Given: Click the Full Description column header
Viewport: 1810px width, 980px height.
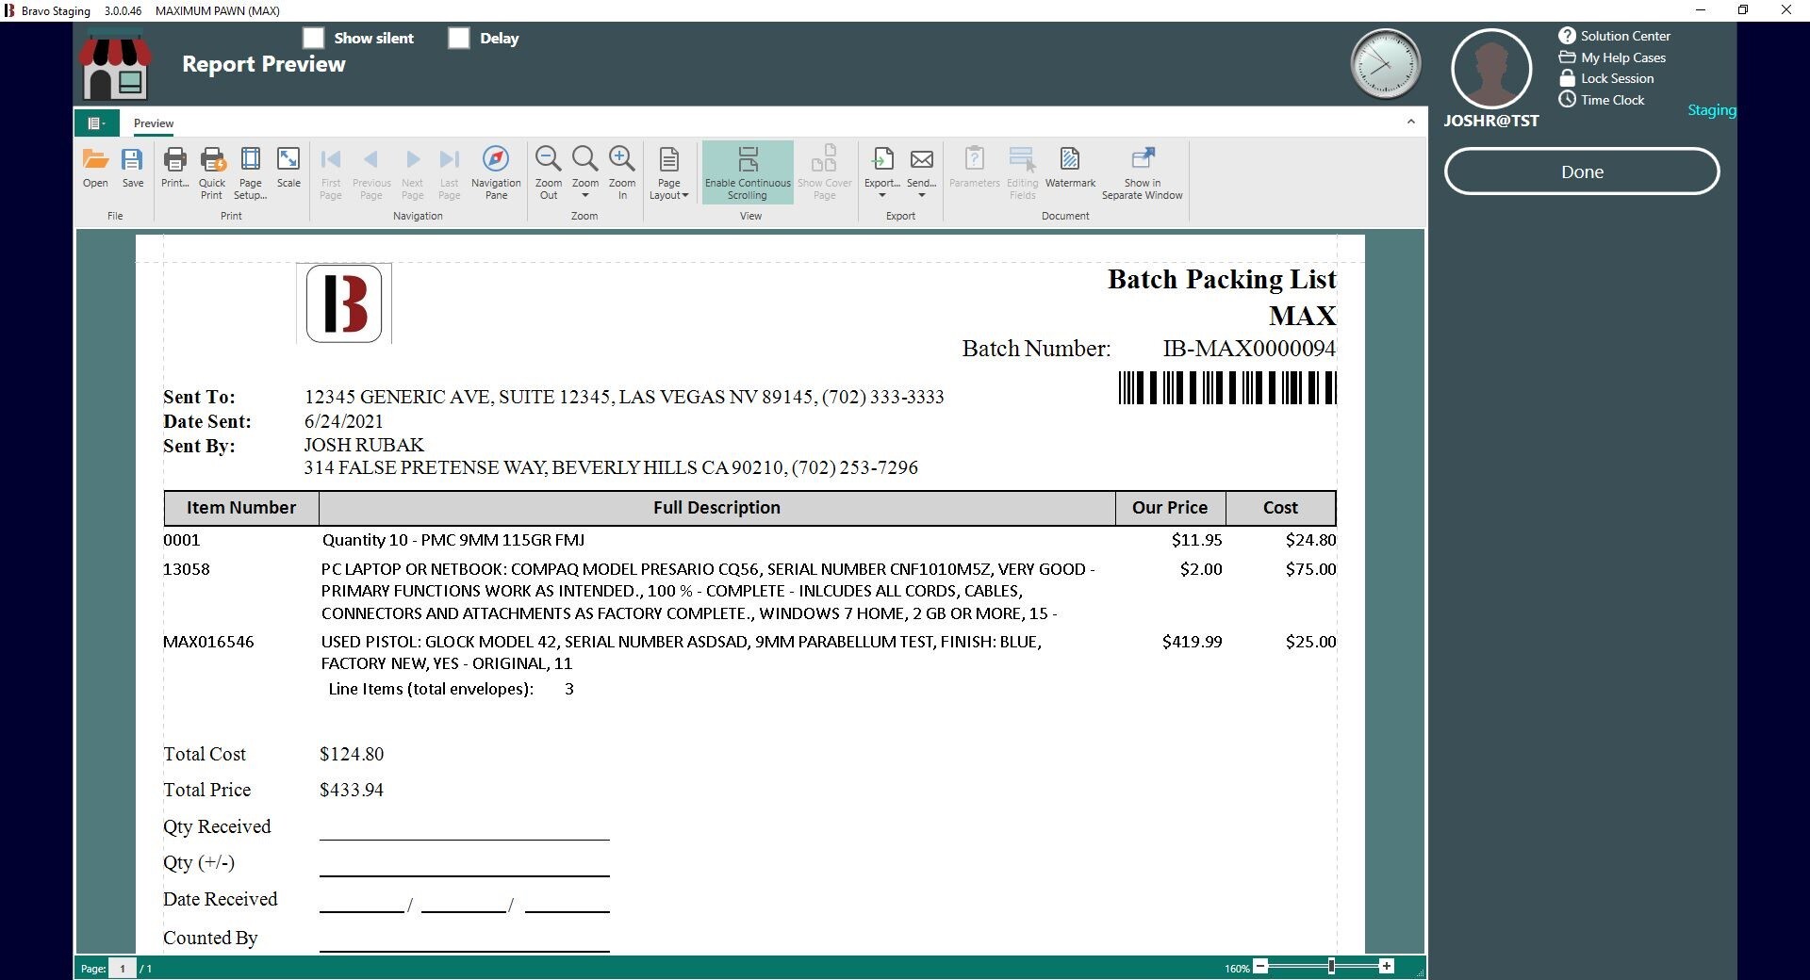Looking at the screenshot, I should coord(716,508).
